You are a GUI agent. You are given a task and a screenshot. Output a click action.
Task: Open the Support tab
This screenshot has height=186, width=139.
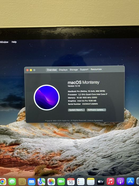[84, 70]
